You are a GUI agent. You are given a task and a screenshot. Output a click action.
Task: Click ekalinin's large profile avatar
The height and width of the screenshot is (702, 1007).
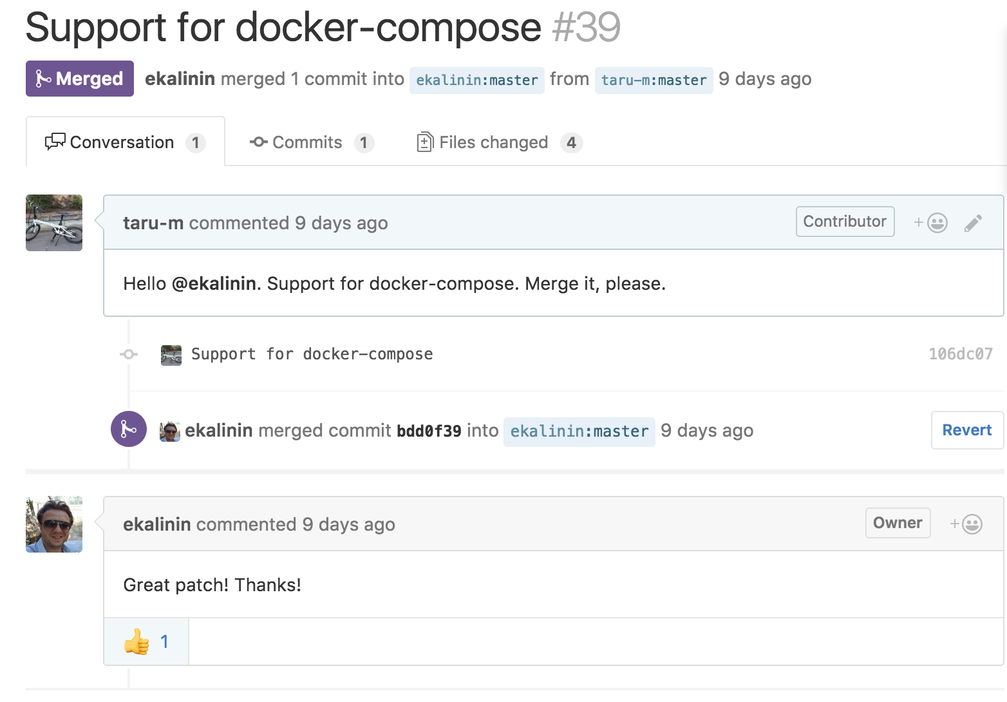(x=54, y=524)
